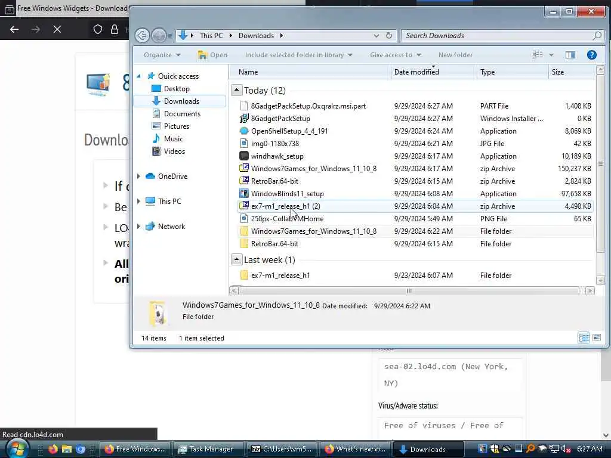Click the horizontal scrollbar in the file list
Screen dimensions: 611x458
click(409, 290)
